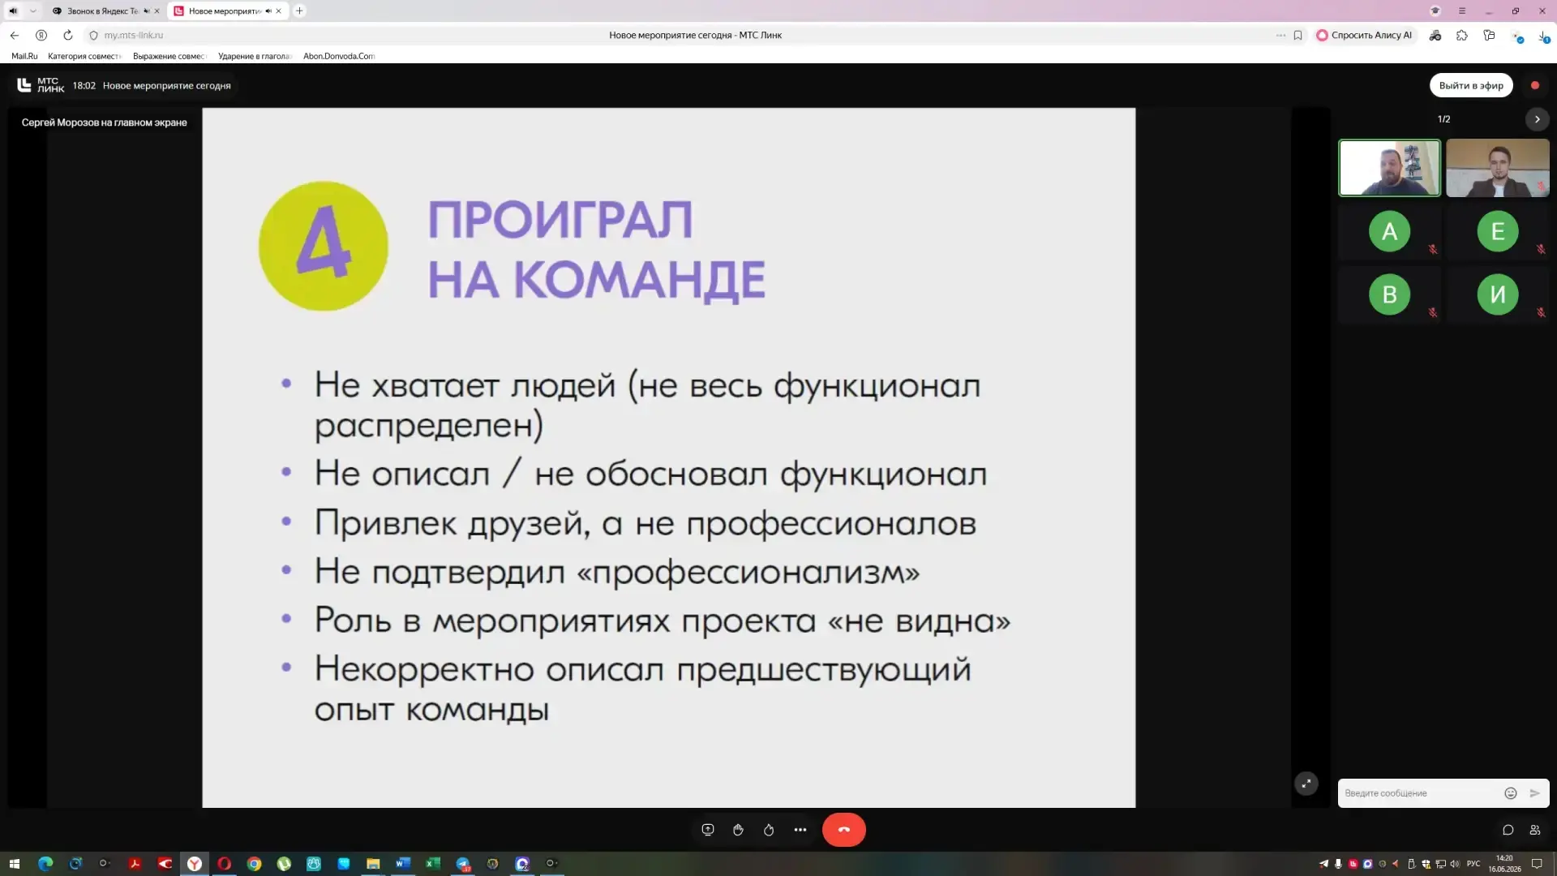This screenshot has width=1557, height=876.
Task: Close the 'Звонок в Яндекс' tab
Action: 157,11
